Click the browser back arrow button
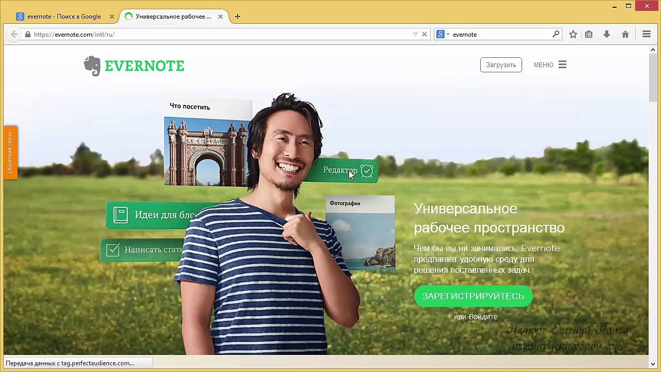661x372 pixels. tap(14, 34)
